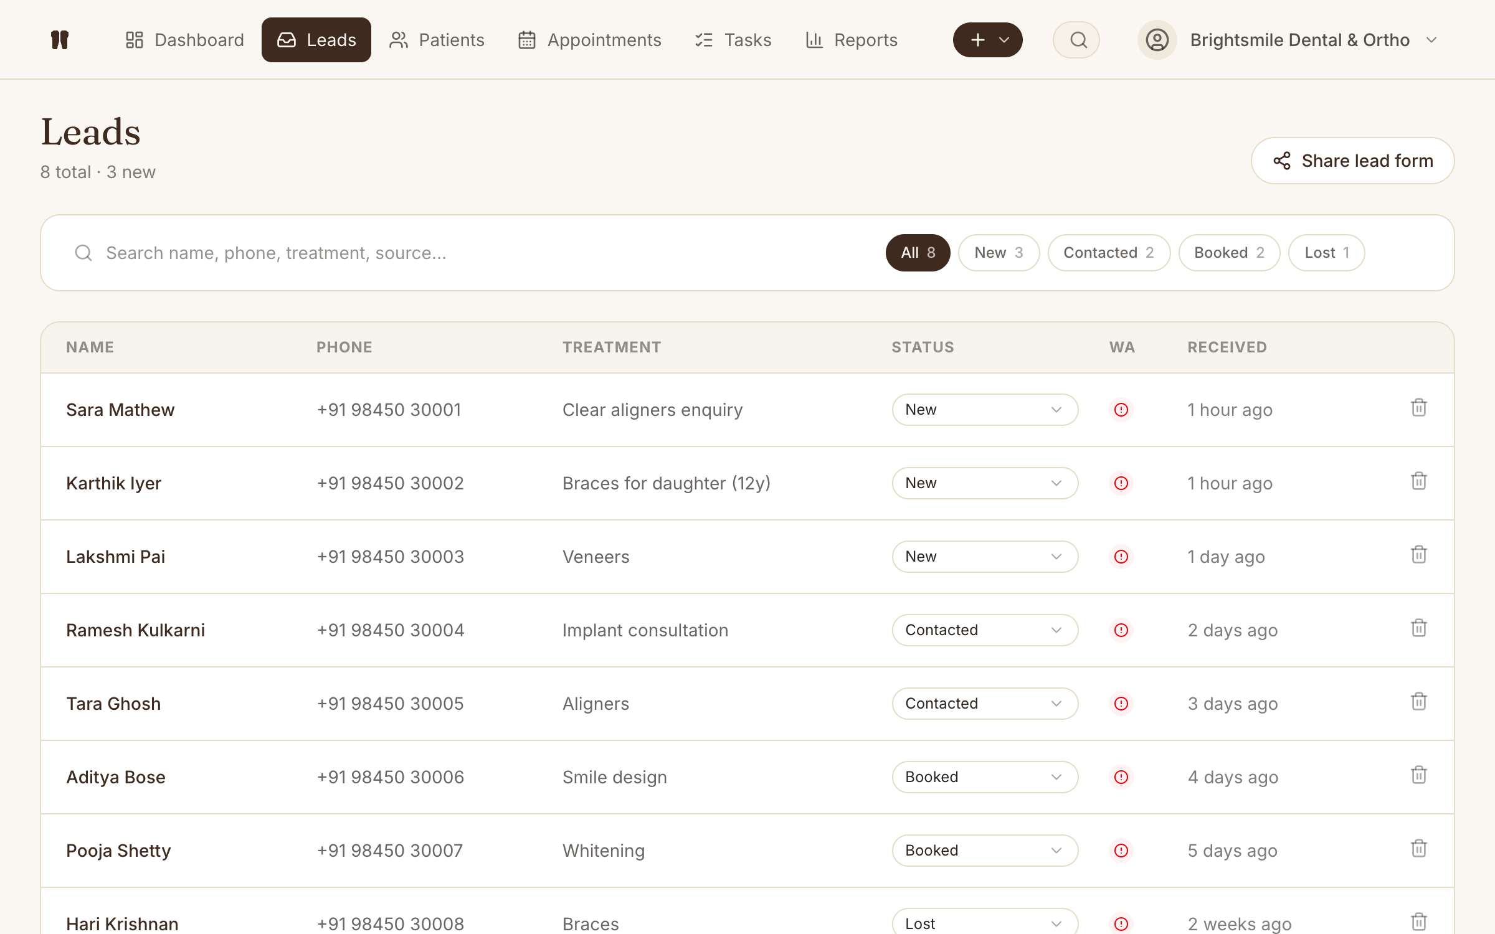Click the app logo icon
Screen dimensions: 1495x934
tap(60, 40)
